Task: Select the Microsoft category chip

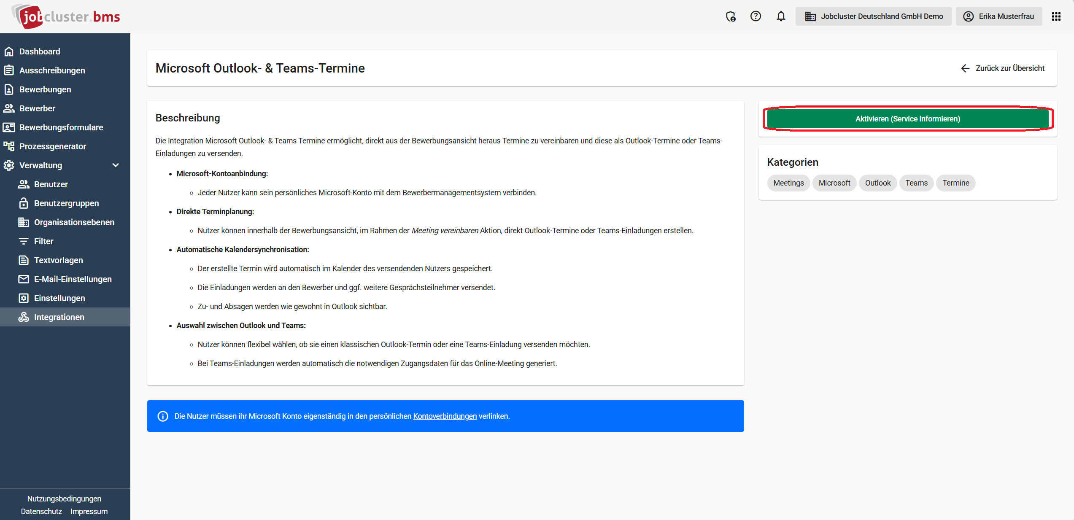Action: coord(834,183)
